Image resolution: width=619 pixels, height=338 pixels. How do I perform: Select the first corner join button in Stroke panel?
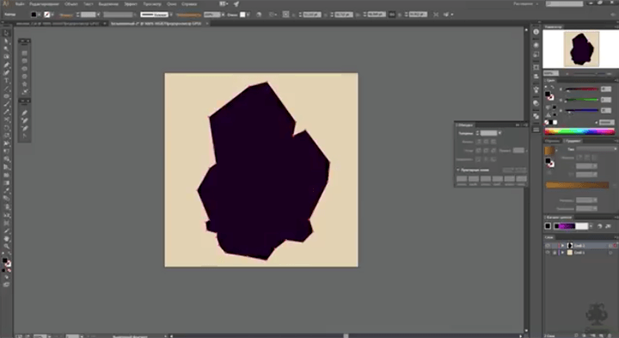[x=479, y=151]
